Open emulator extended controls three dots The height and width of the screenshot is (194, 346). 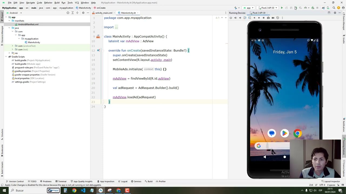click(x=282, y=18)
